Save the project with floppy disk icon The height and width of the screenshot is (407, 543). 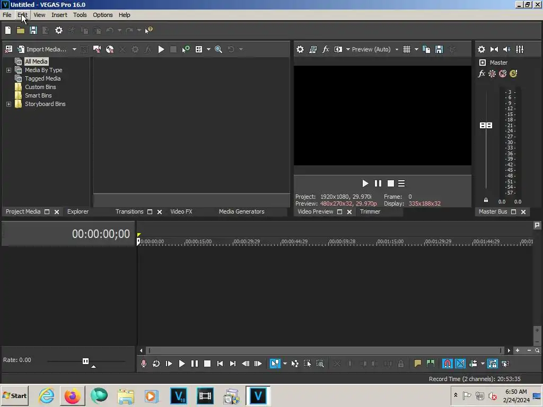[x=33, y=30]
